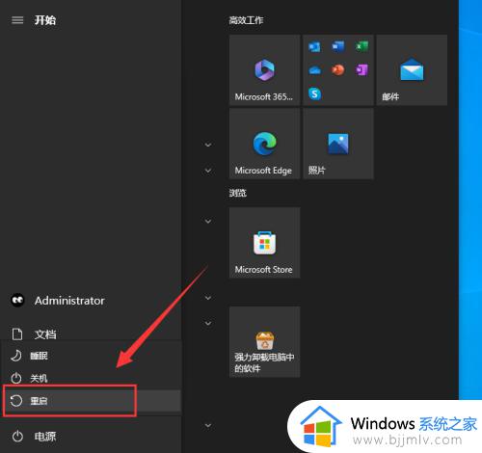
Task: Open the Microsoft 365 tile
Action: 264,70
